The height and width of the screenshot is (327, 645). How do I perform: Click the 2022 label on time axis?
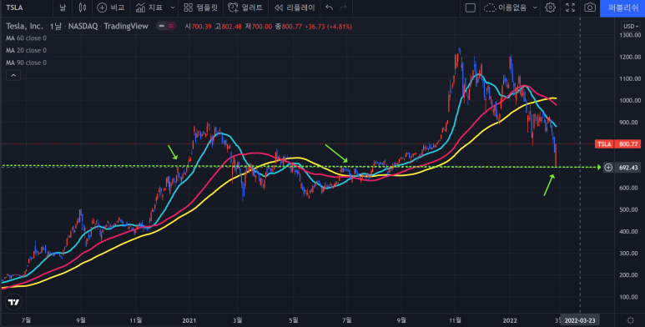[510, 320]
